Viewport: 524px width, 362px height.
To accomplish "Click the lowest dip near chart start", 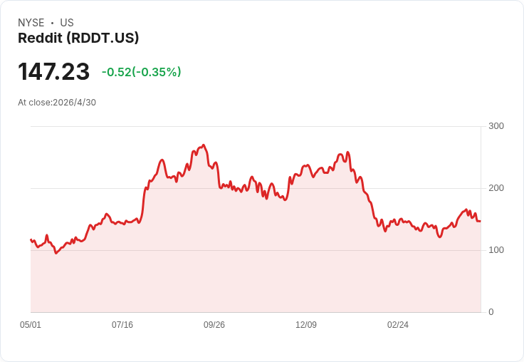I will (56, 253).
